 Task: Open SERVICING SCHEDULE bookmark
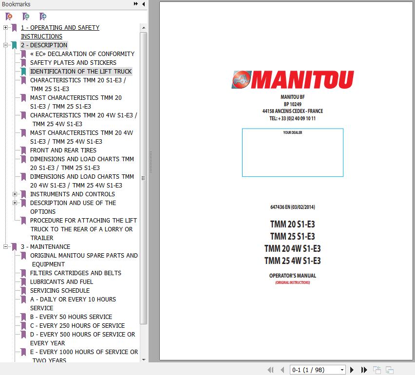click(60, 291)
